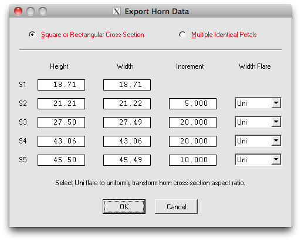Screen dimensions: 301x241
Task: Click the S3 Increment field 20.000
Action: (x=192, y=122)
